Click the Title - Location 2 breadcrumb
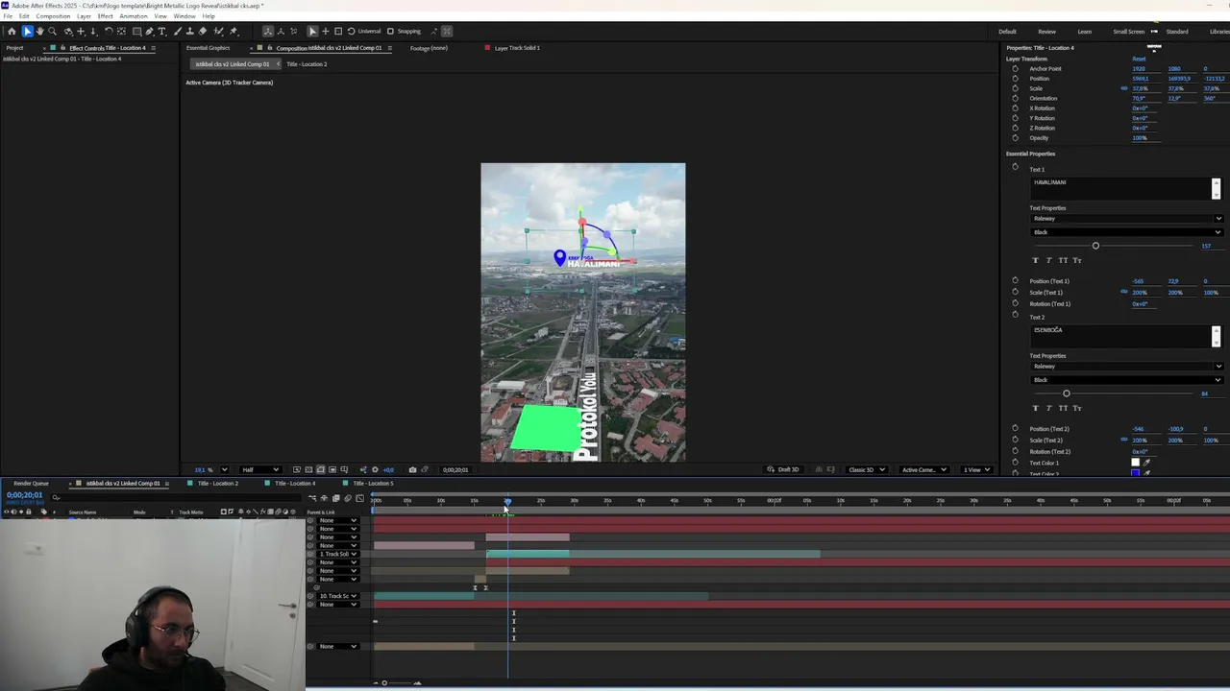 point(307,64)
